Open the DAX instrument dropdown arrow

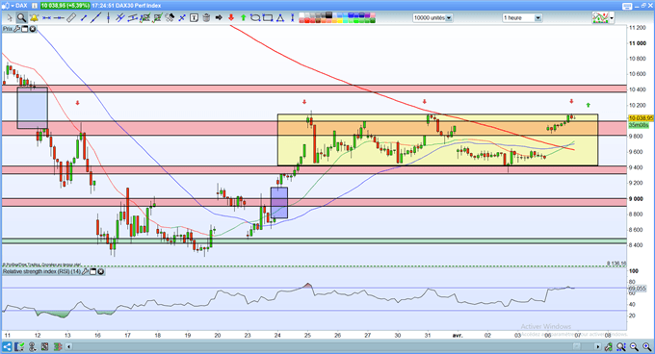(13, 6)
